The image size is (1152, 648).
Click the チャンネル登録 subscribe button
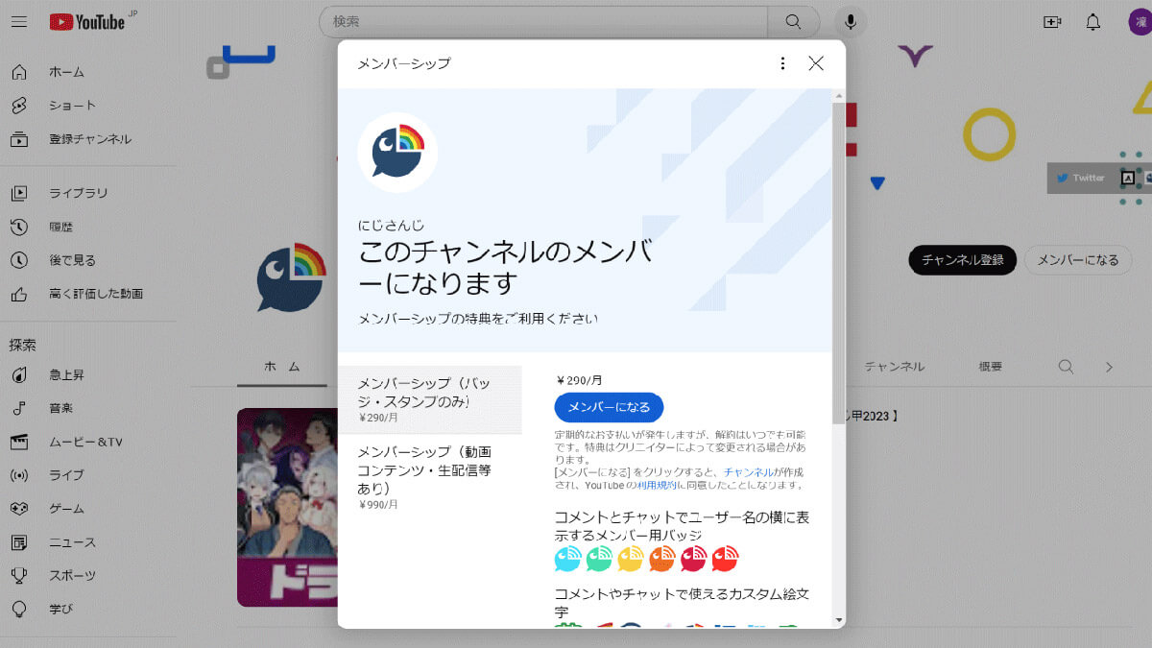coord(963,260)
